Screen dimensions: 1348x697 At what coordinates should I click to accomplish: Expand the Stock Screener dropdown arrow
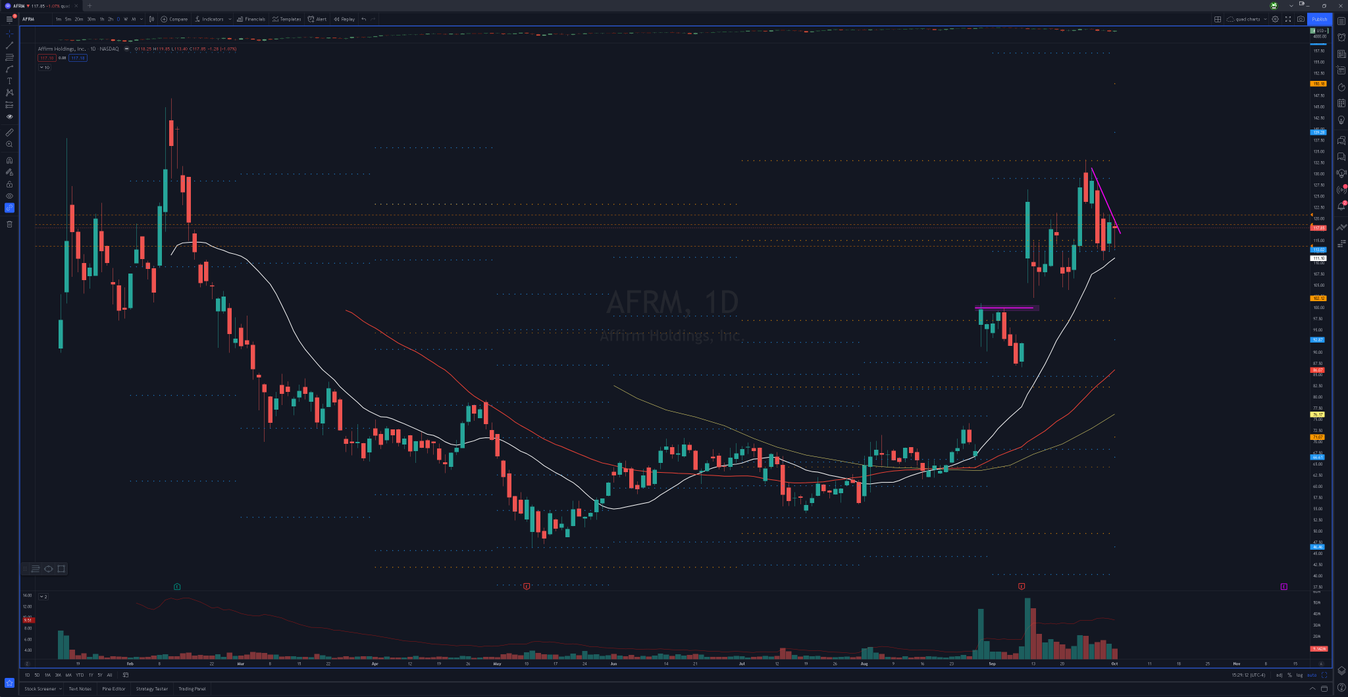coord(60,689)
